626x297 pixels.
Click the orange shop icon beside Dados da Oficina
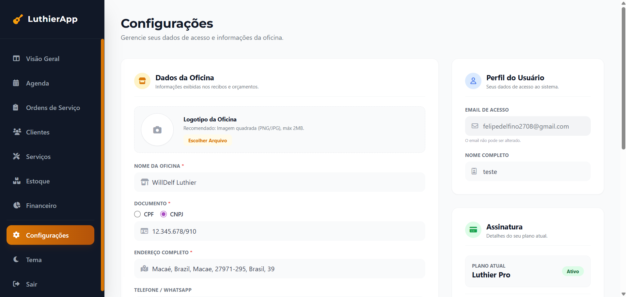pos(142,81)
